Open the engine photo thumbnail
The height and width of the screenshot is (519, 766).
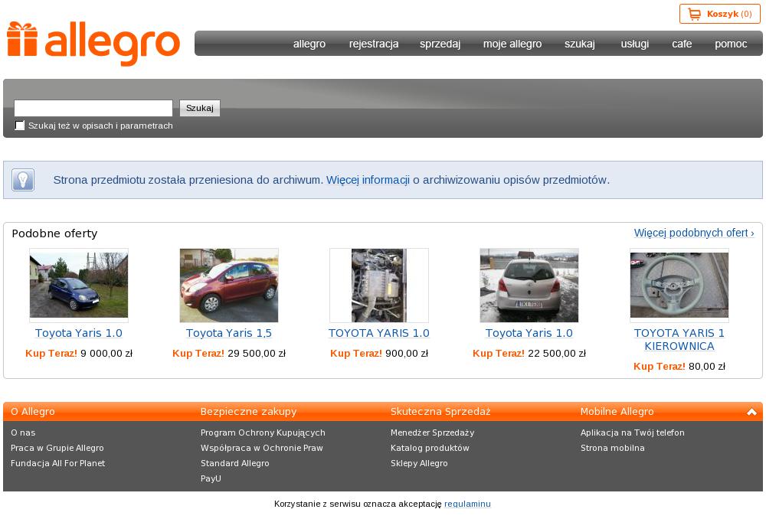379,285
